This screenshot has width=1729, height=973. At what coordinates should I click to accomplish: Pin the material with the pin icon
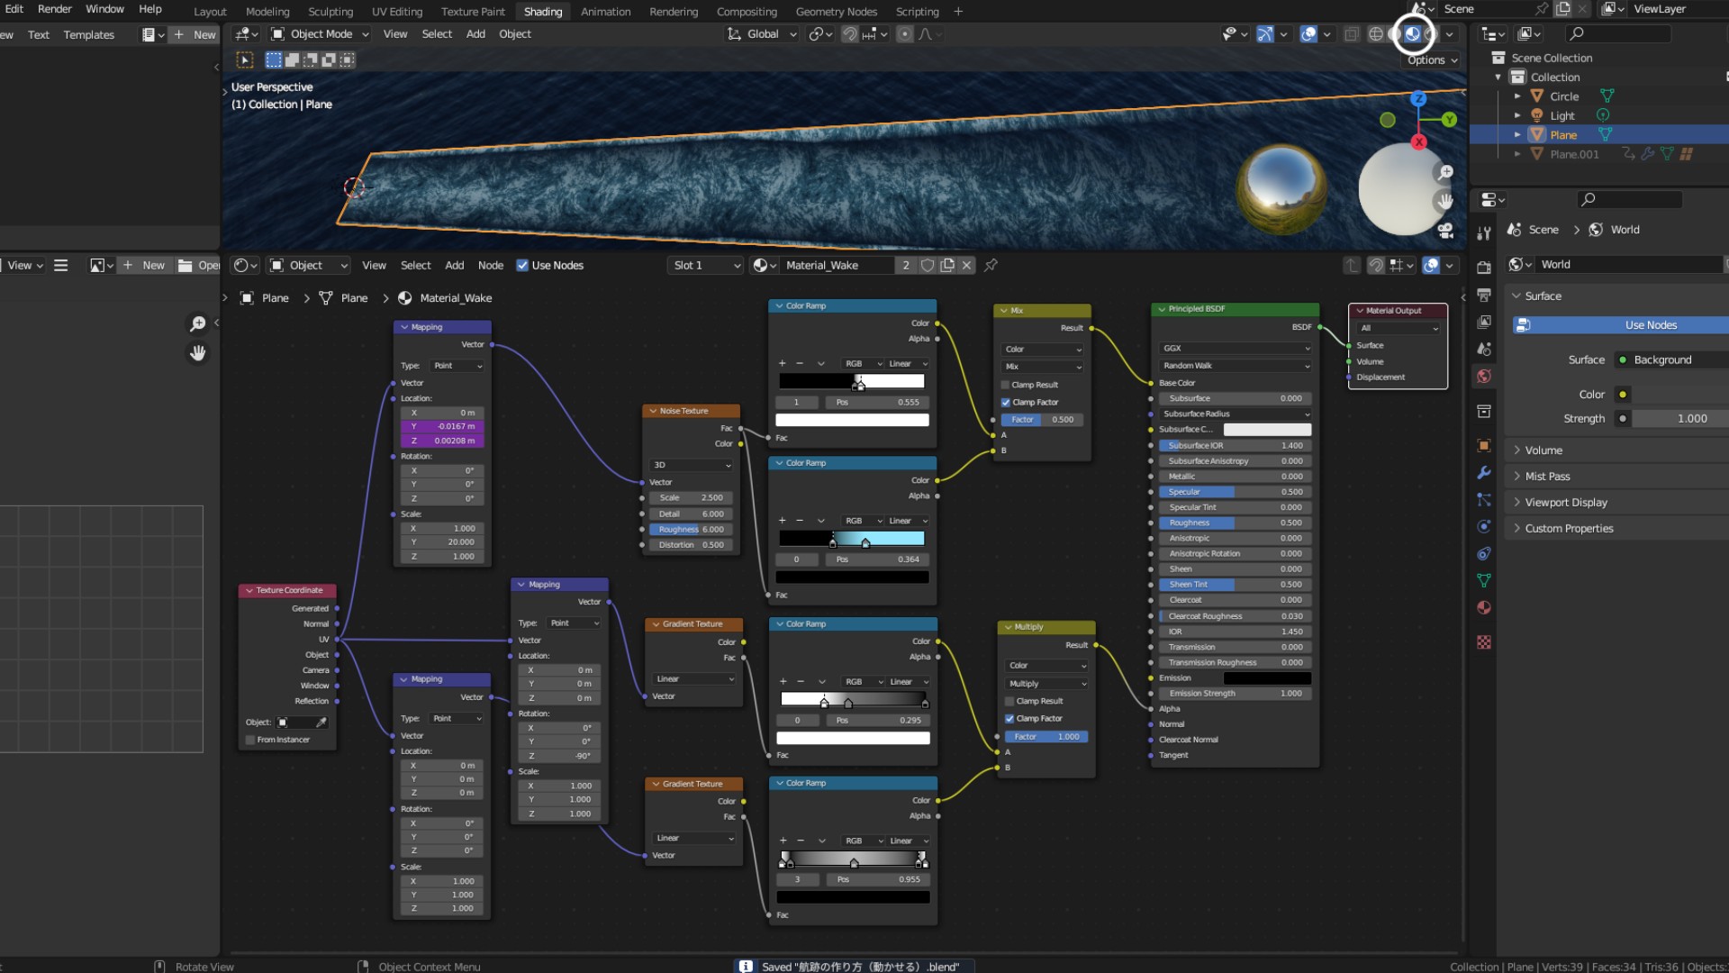click(x=991, y=265)
